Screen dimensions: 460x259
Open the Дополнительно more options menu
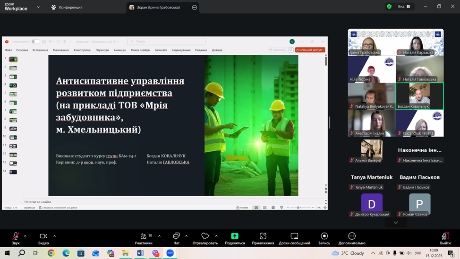click(352, 236)
